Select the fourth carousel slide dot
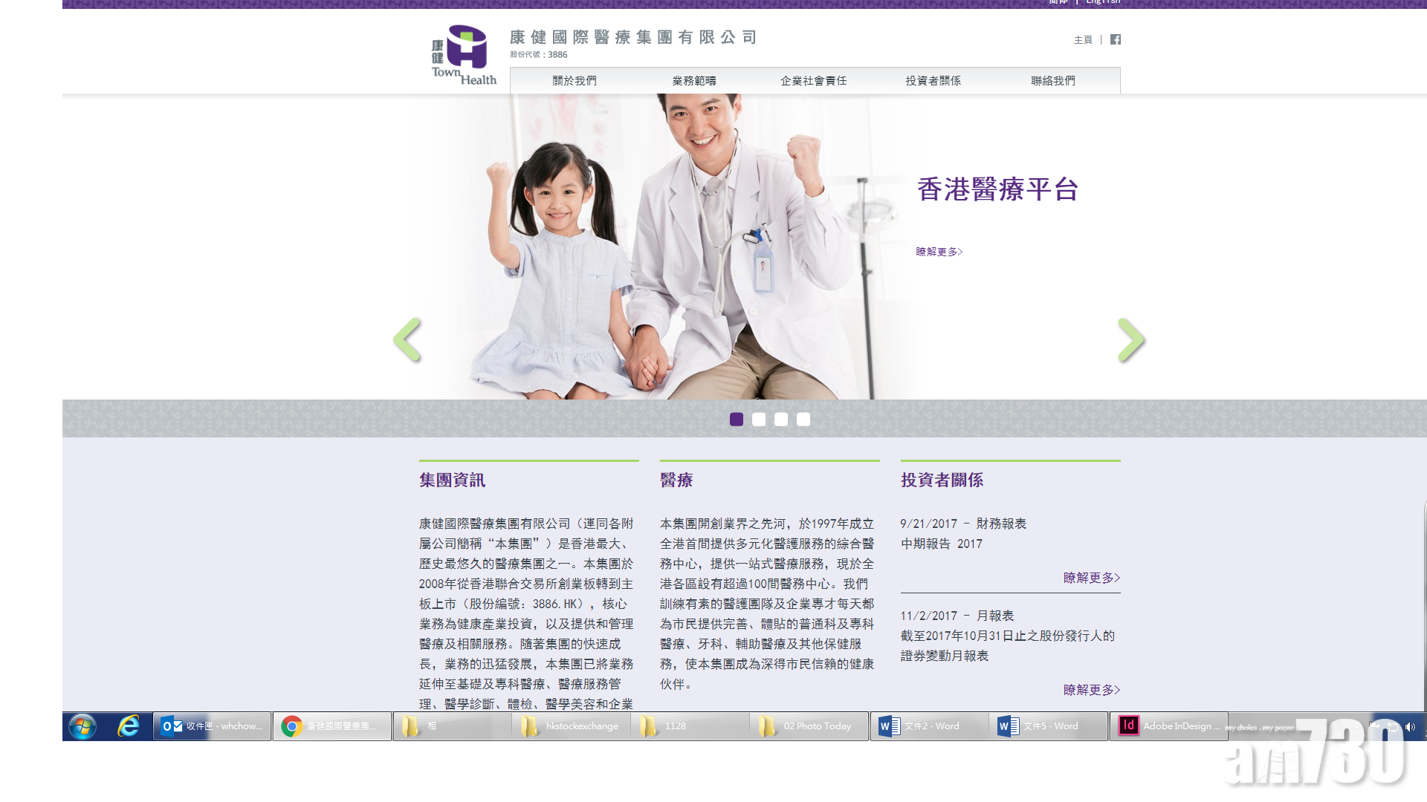This screenshot has height=802, width=1427. click(x=803, y=419)
